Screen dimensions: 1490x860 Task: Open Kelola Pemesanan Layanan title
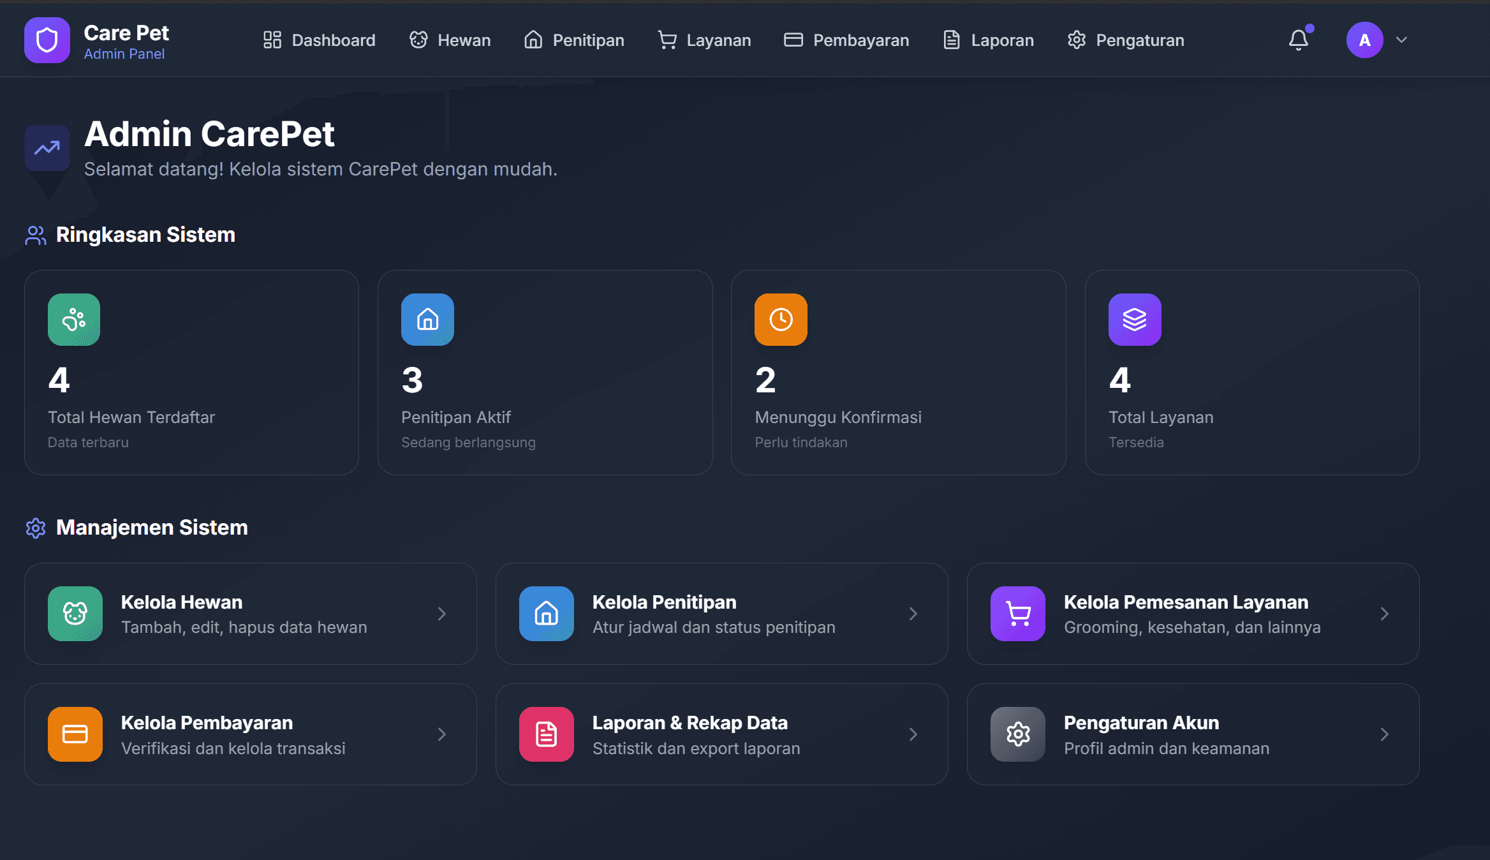point(1186,602)
